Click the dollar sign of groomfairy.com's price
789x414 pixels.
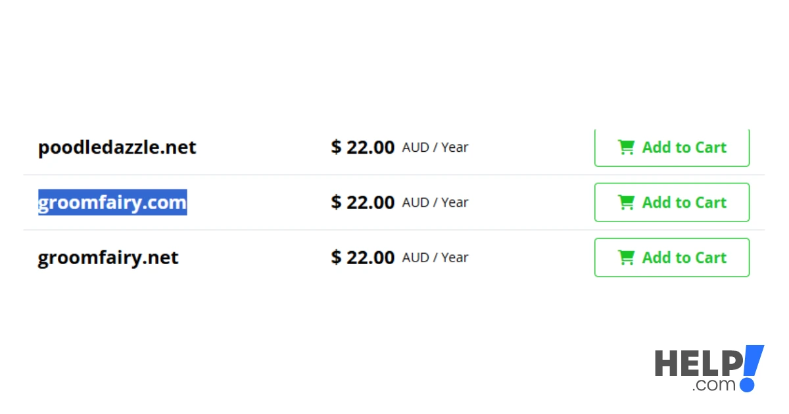tap(336, 202)
